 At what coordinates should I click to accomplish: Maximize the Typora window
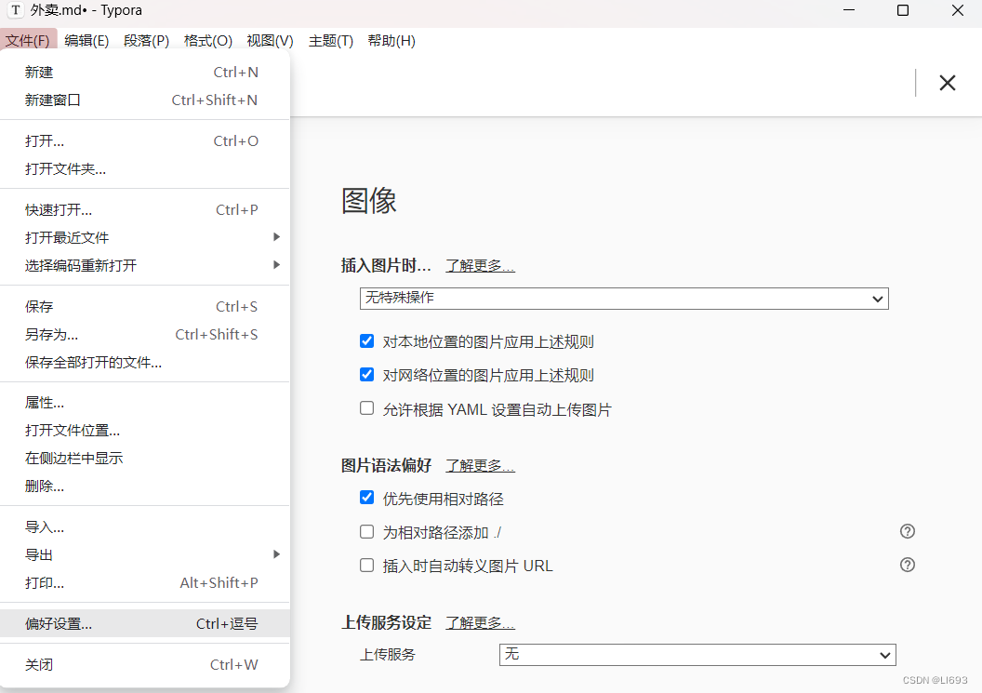pos(902,10)
